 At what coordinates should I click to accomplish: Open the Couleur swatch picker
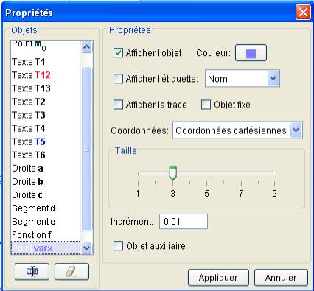pos(251,53)
